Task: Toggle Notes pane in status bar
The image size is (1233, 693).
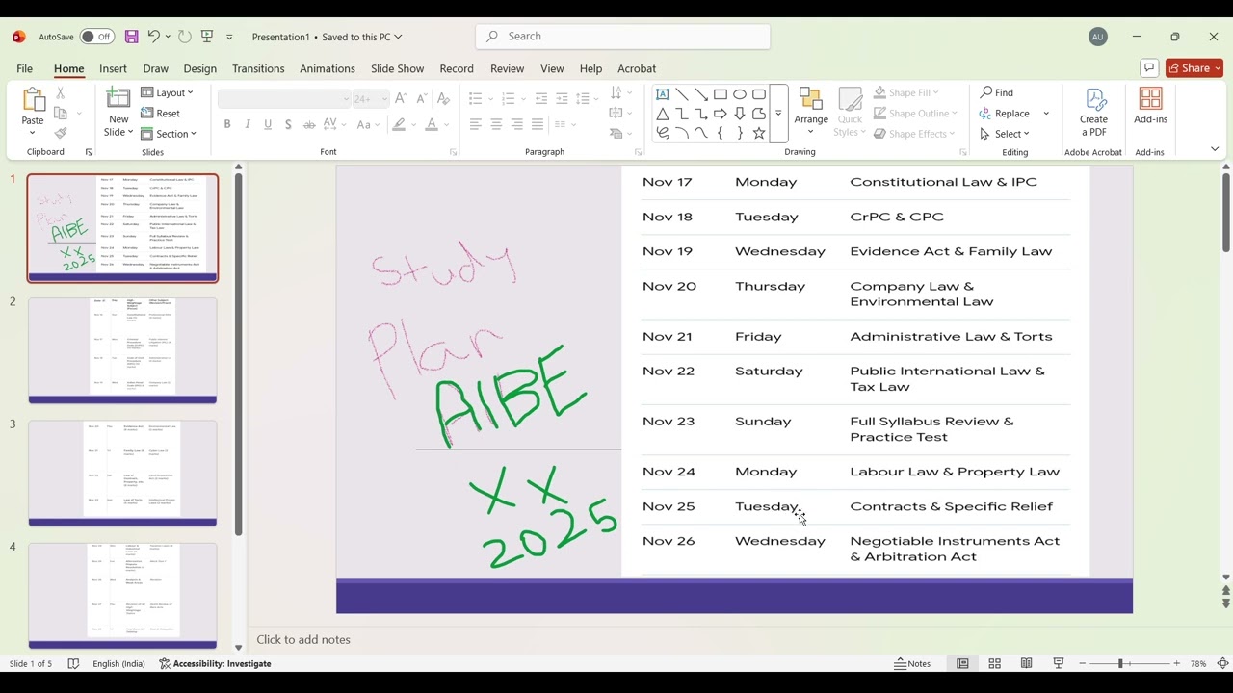Action: coord(912,663)
